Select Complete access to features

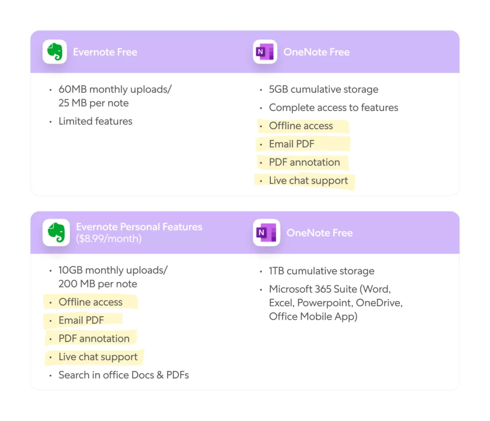334,108
